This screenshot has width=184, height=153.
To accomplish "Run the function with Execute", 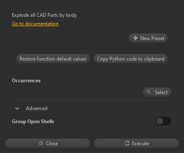I will tap(136, 143).
